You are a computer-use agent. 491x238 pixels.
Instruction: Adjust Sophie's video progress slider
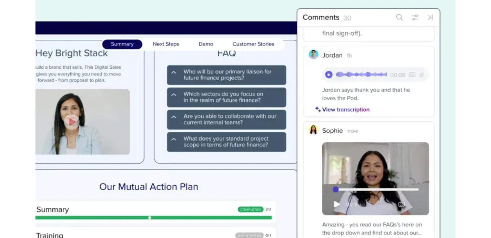coord(376,190)
